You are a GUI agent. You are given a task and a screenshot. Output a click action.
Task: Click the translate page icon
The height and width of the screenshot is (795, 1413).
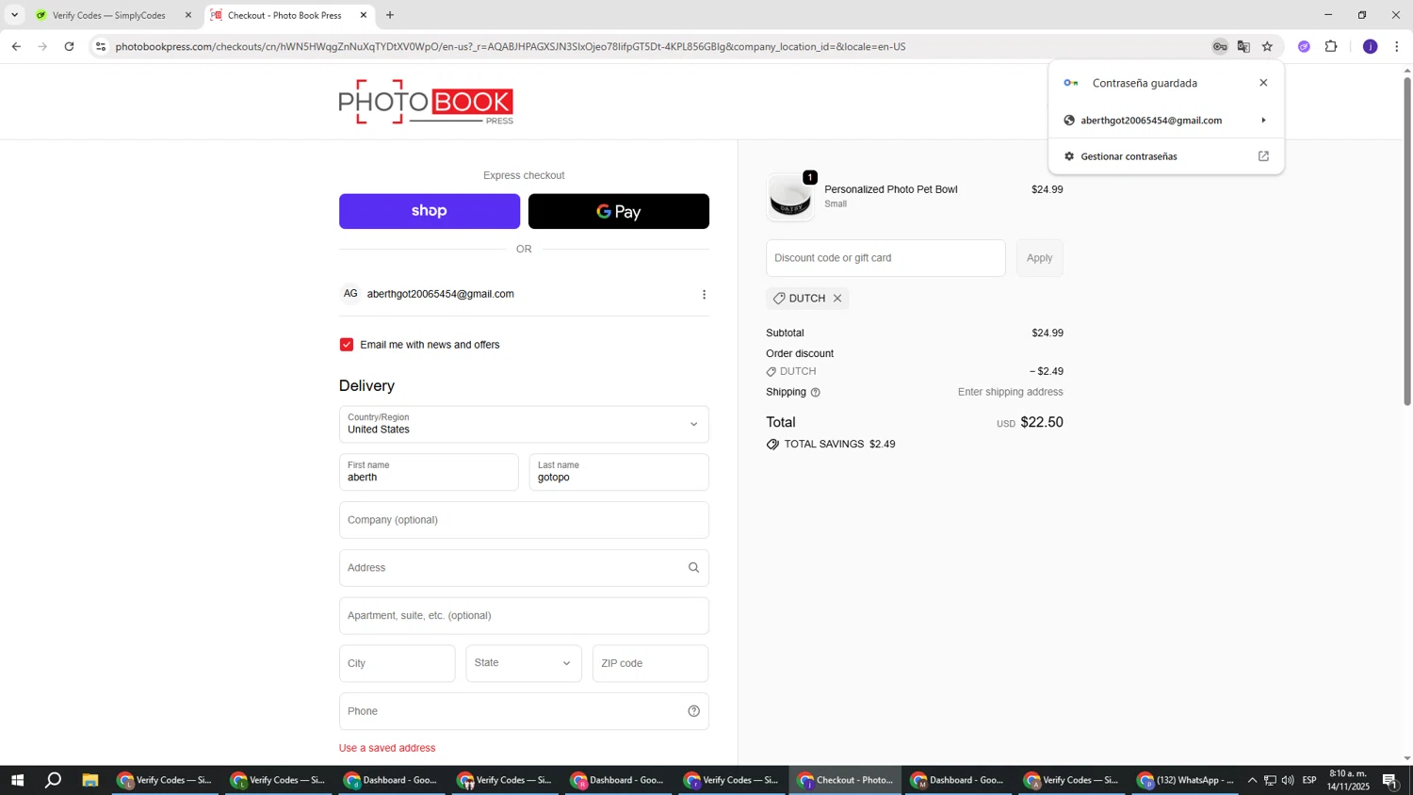[x=1243, y=46]
